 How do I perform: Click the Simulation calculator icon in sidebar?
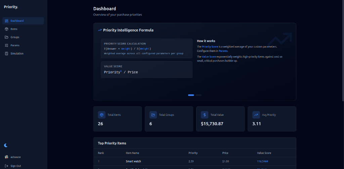point(6,54)
